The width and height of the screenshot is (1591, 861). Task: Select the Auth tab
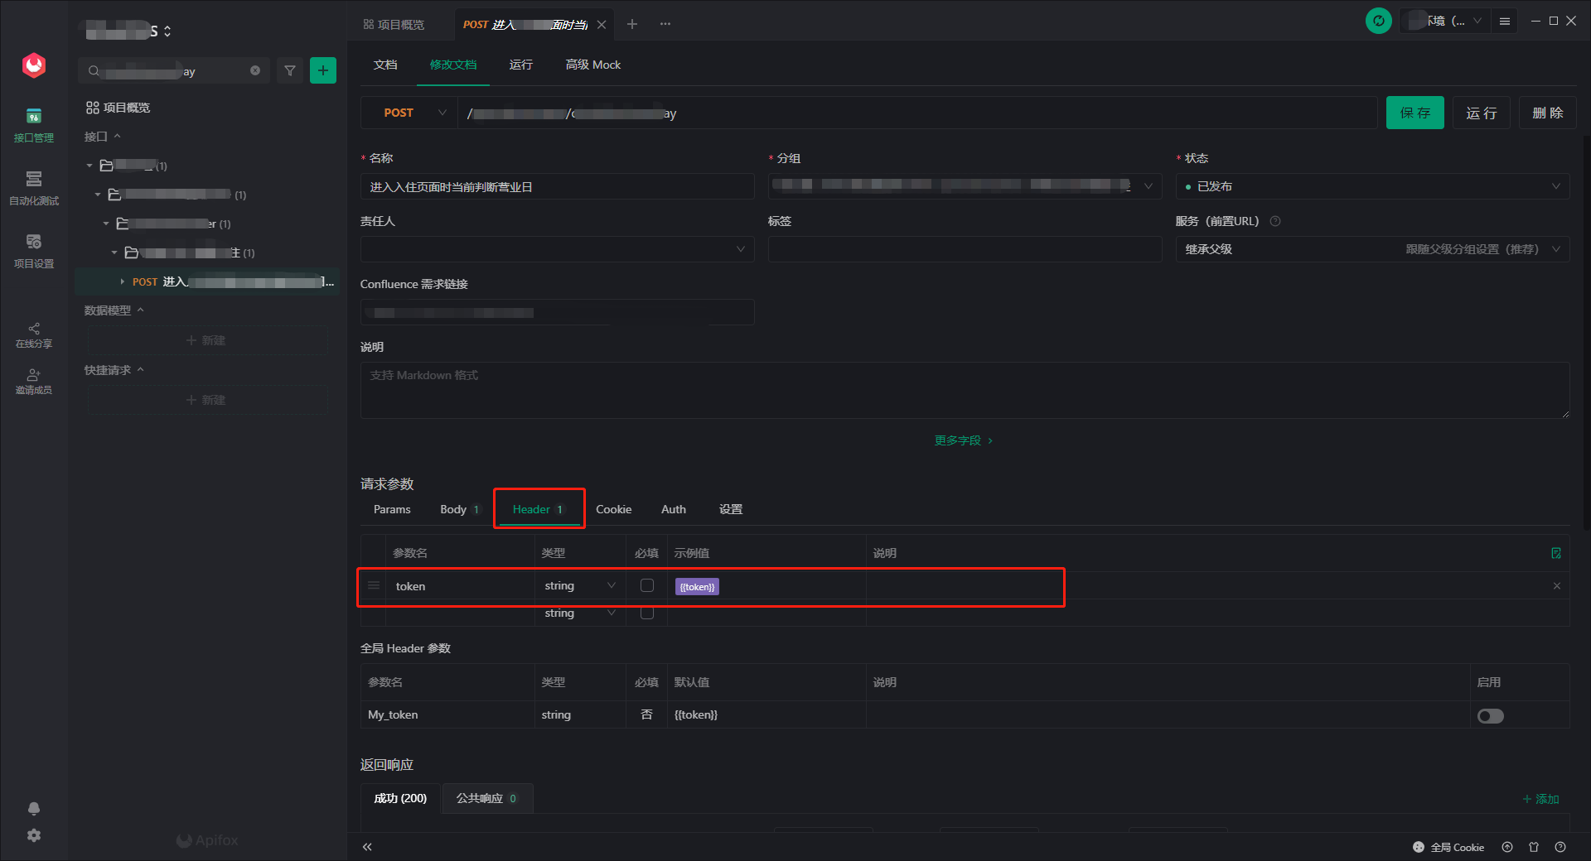tap(674, 509)
